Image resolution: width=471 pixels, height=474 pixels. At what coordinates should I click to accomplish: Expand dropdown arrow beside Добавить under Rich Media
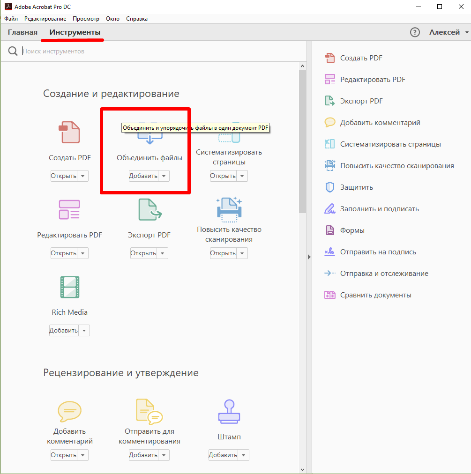pos(84,330)
